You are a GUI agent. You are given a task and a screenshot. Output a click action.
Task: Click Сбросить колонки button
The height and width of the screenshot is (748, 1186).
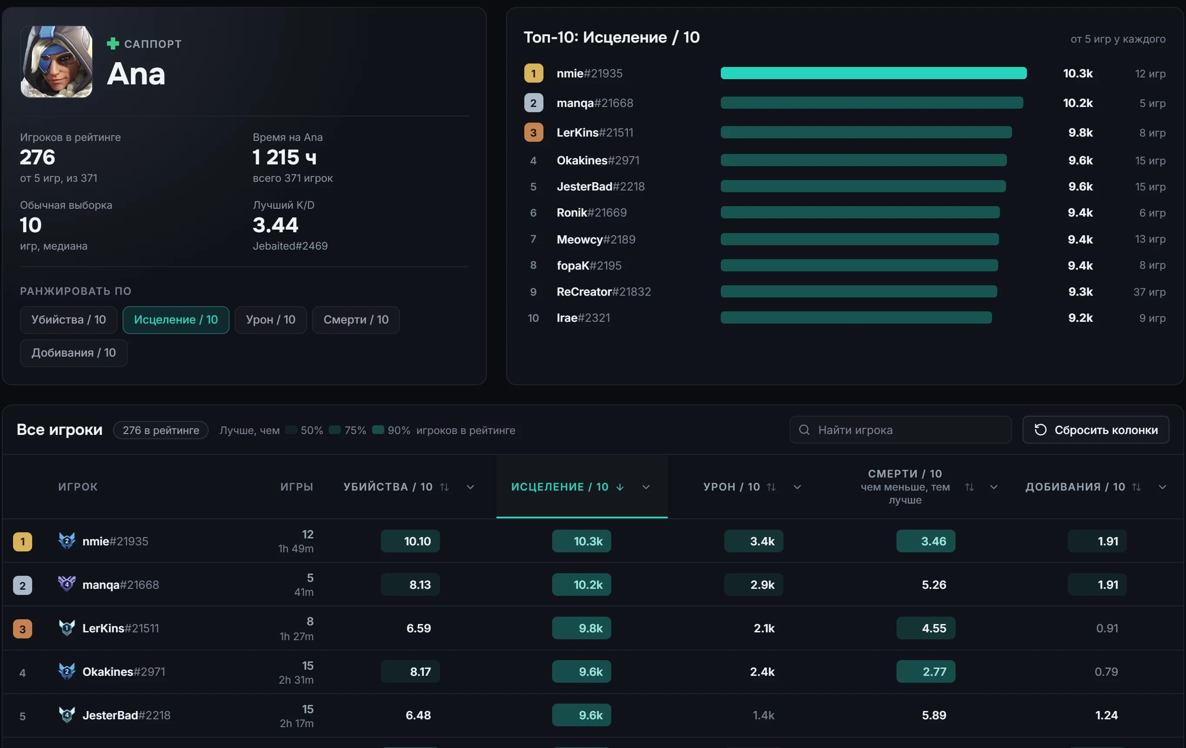click(x=1096, y=430)
